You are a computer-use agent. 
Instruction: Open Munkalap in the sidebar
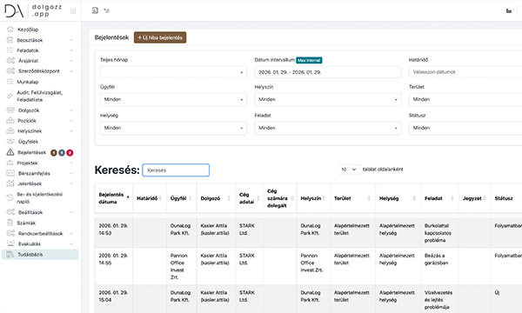[x=28, y=82]
